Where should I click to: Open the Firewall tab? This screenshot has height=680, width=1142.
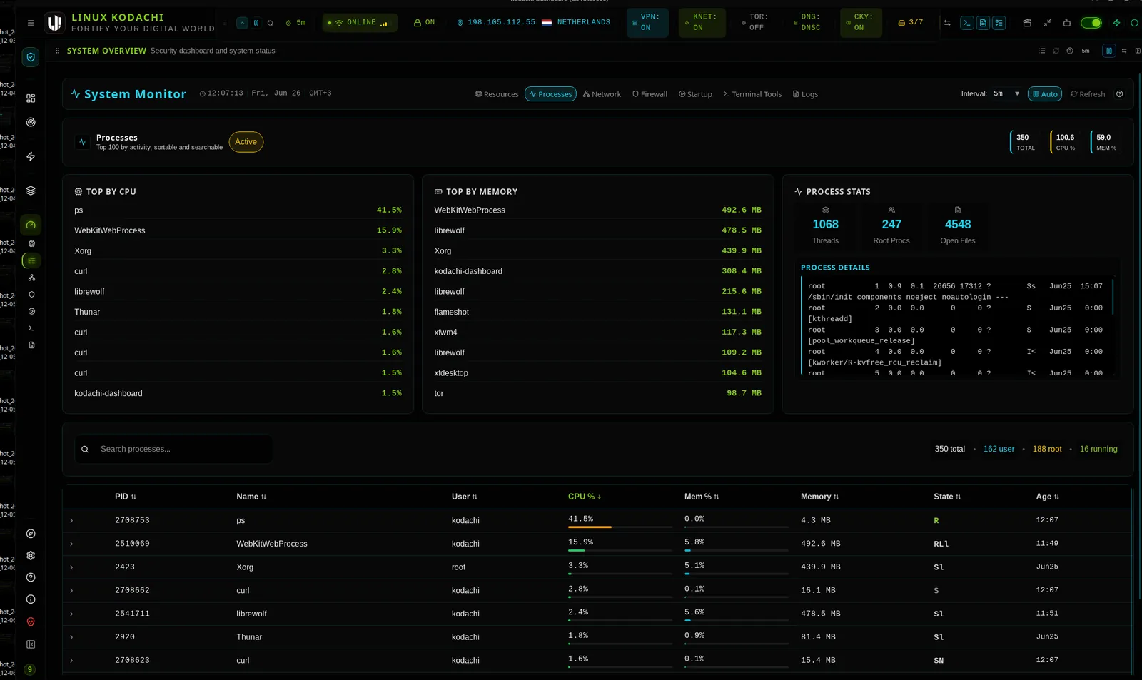650,94
